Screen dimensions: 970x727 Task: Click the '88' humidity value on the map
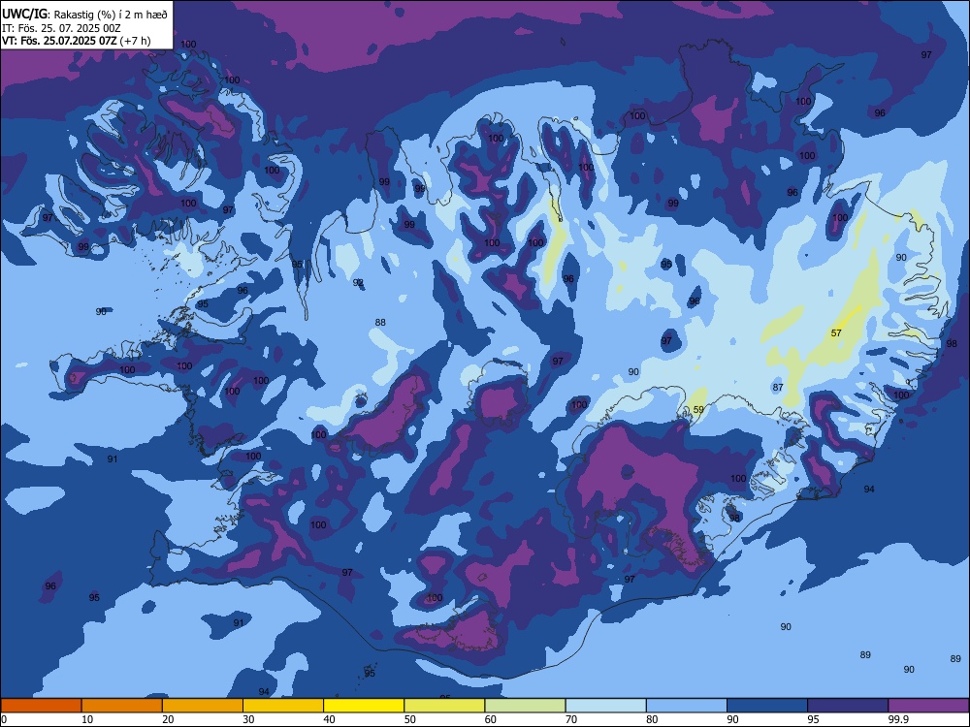(380, 322)
